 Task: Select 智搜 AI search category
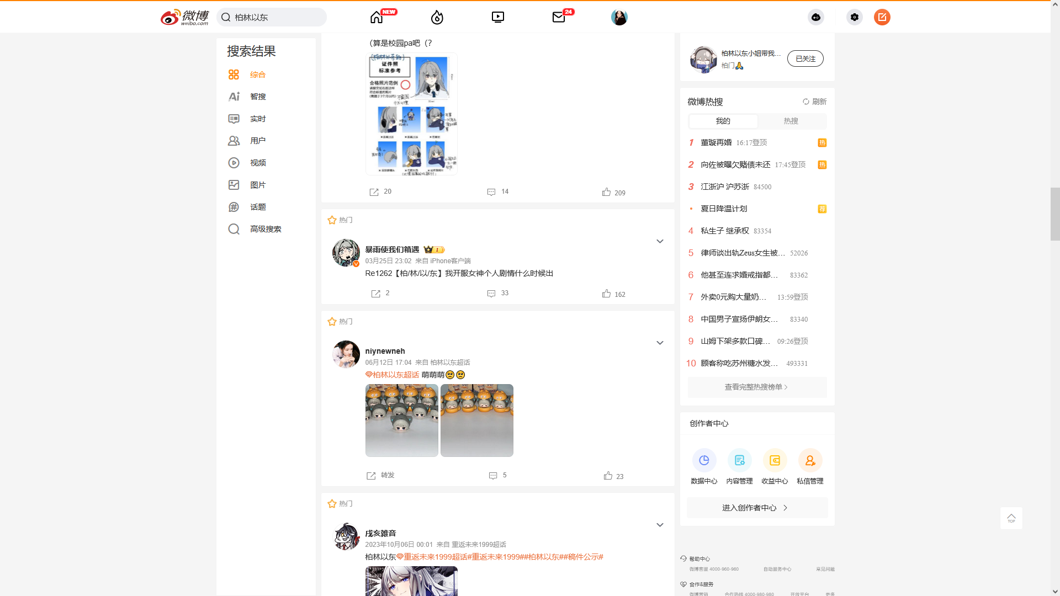247,97
